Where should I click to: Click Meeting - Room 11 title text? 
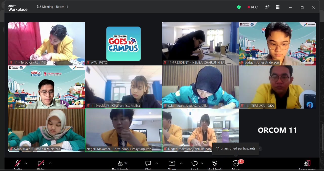55,7
